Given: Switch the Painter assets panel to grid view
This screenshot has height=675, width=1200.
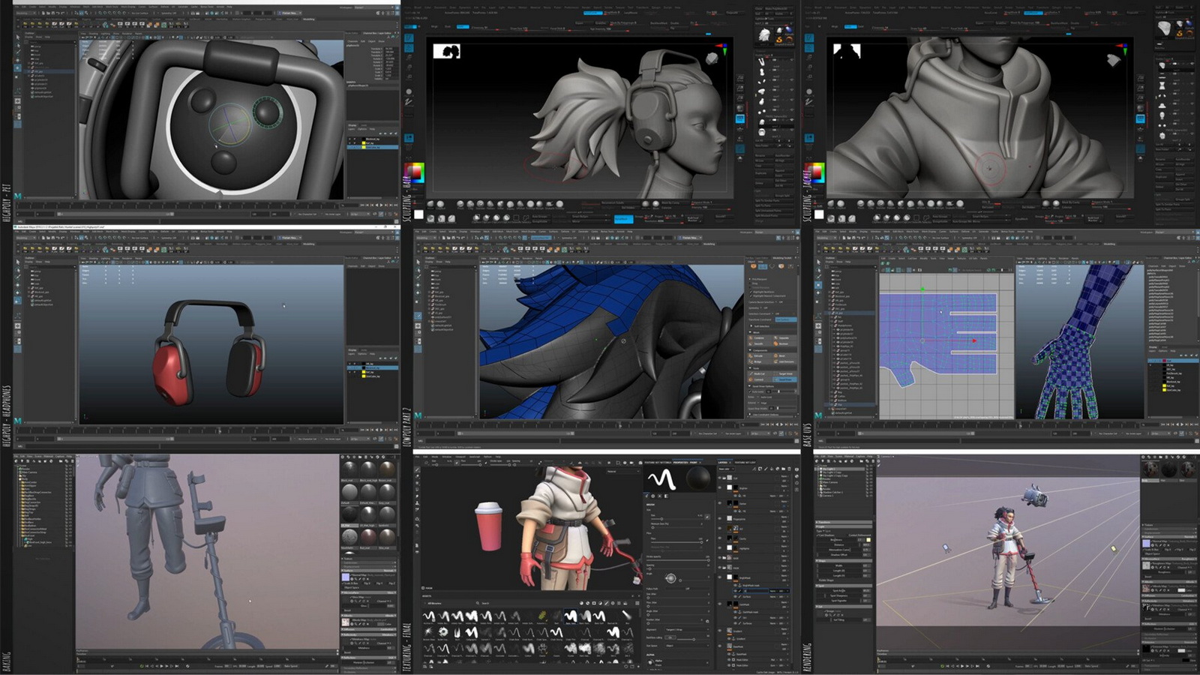Looking at the screenshot, I should (637, 603).
